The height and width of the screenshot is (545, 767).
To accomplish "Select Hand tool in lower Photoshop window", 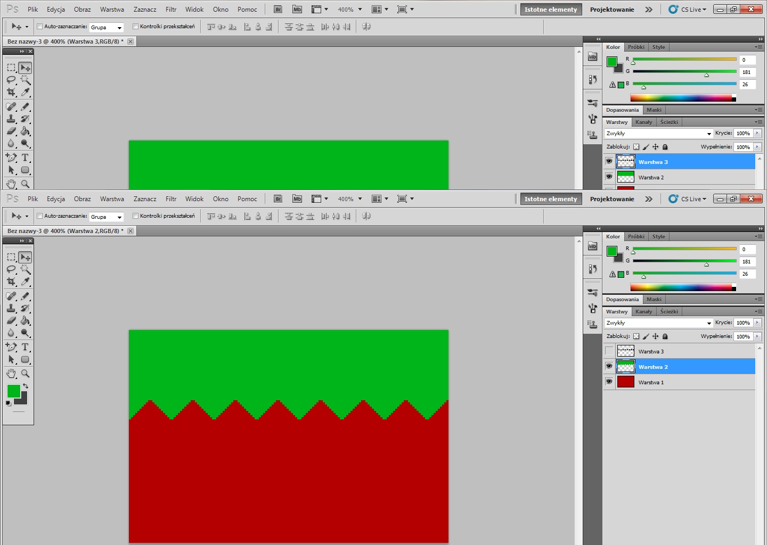I will pyautogui.click(x=11, y=374).
